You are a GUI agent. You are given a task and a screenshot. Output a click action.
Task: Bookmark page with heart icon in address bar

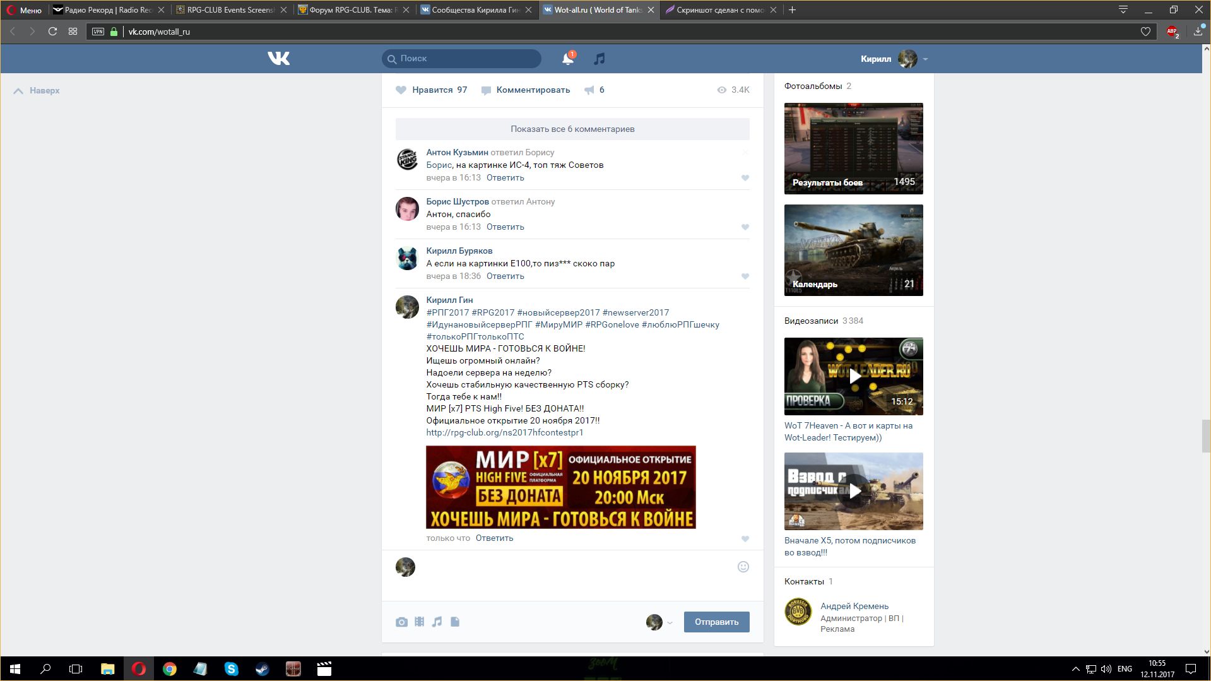coord(1145,32)
